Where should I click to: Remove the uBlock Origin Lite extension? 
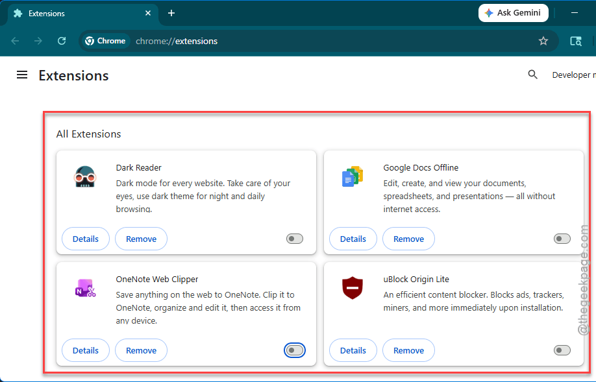tap(408, 350)
